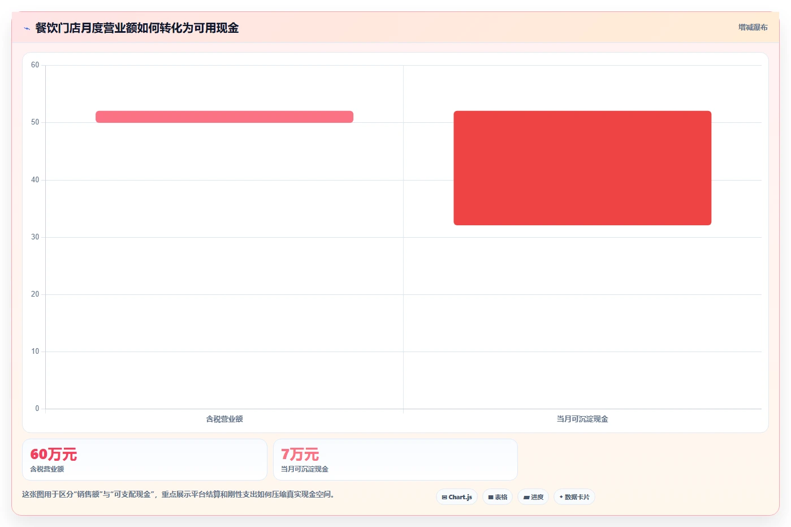The height and width of the screenshot is (527, 791).
Task: Click the pink 含税营业额 bar in the chart
Action: coord(224,117)
